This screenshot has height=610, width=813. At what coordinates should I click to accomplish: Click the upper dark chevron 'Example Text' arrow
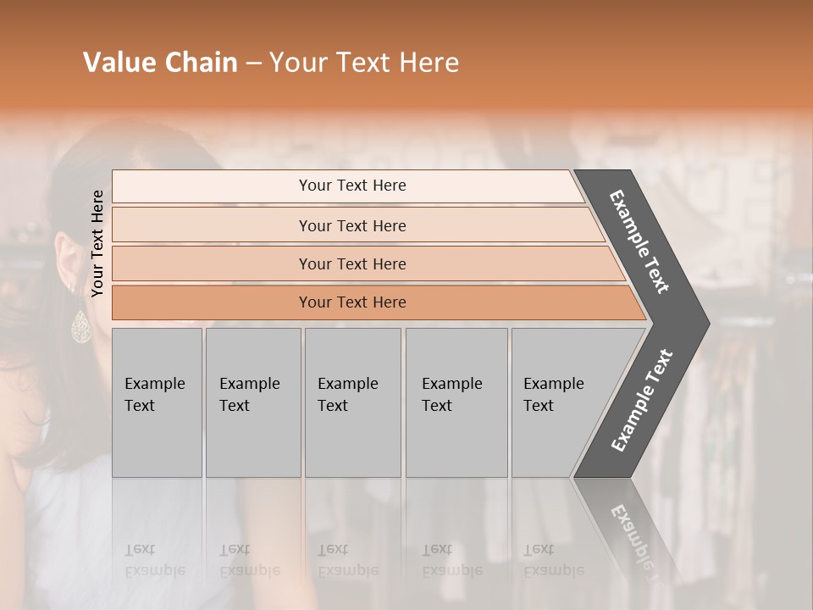[x=641, y=242]
